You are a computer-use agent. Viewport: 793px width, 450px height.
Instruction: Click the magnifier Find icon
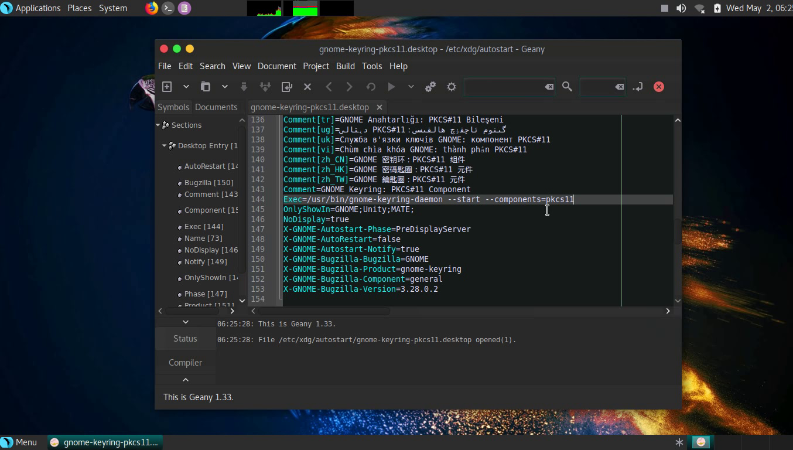(x=567, y=87)
